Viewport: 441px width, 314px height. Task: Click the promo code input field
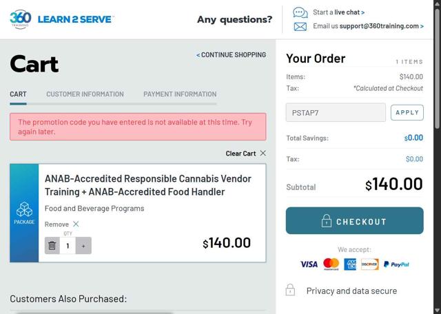(336, 112)
